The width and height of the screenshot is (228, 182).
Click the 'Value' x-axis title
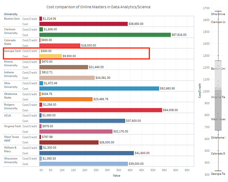coord(117,176)
